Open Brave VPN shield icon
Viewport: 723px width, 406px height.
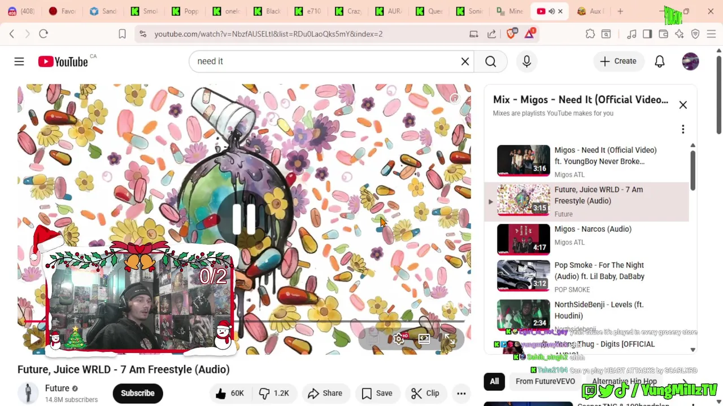[695, 34]
